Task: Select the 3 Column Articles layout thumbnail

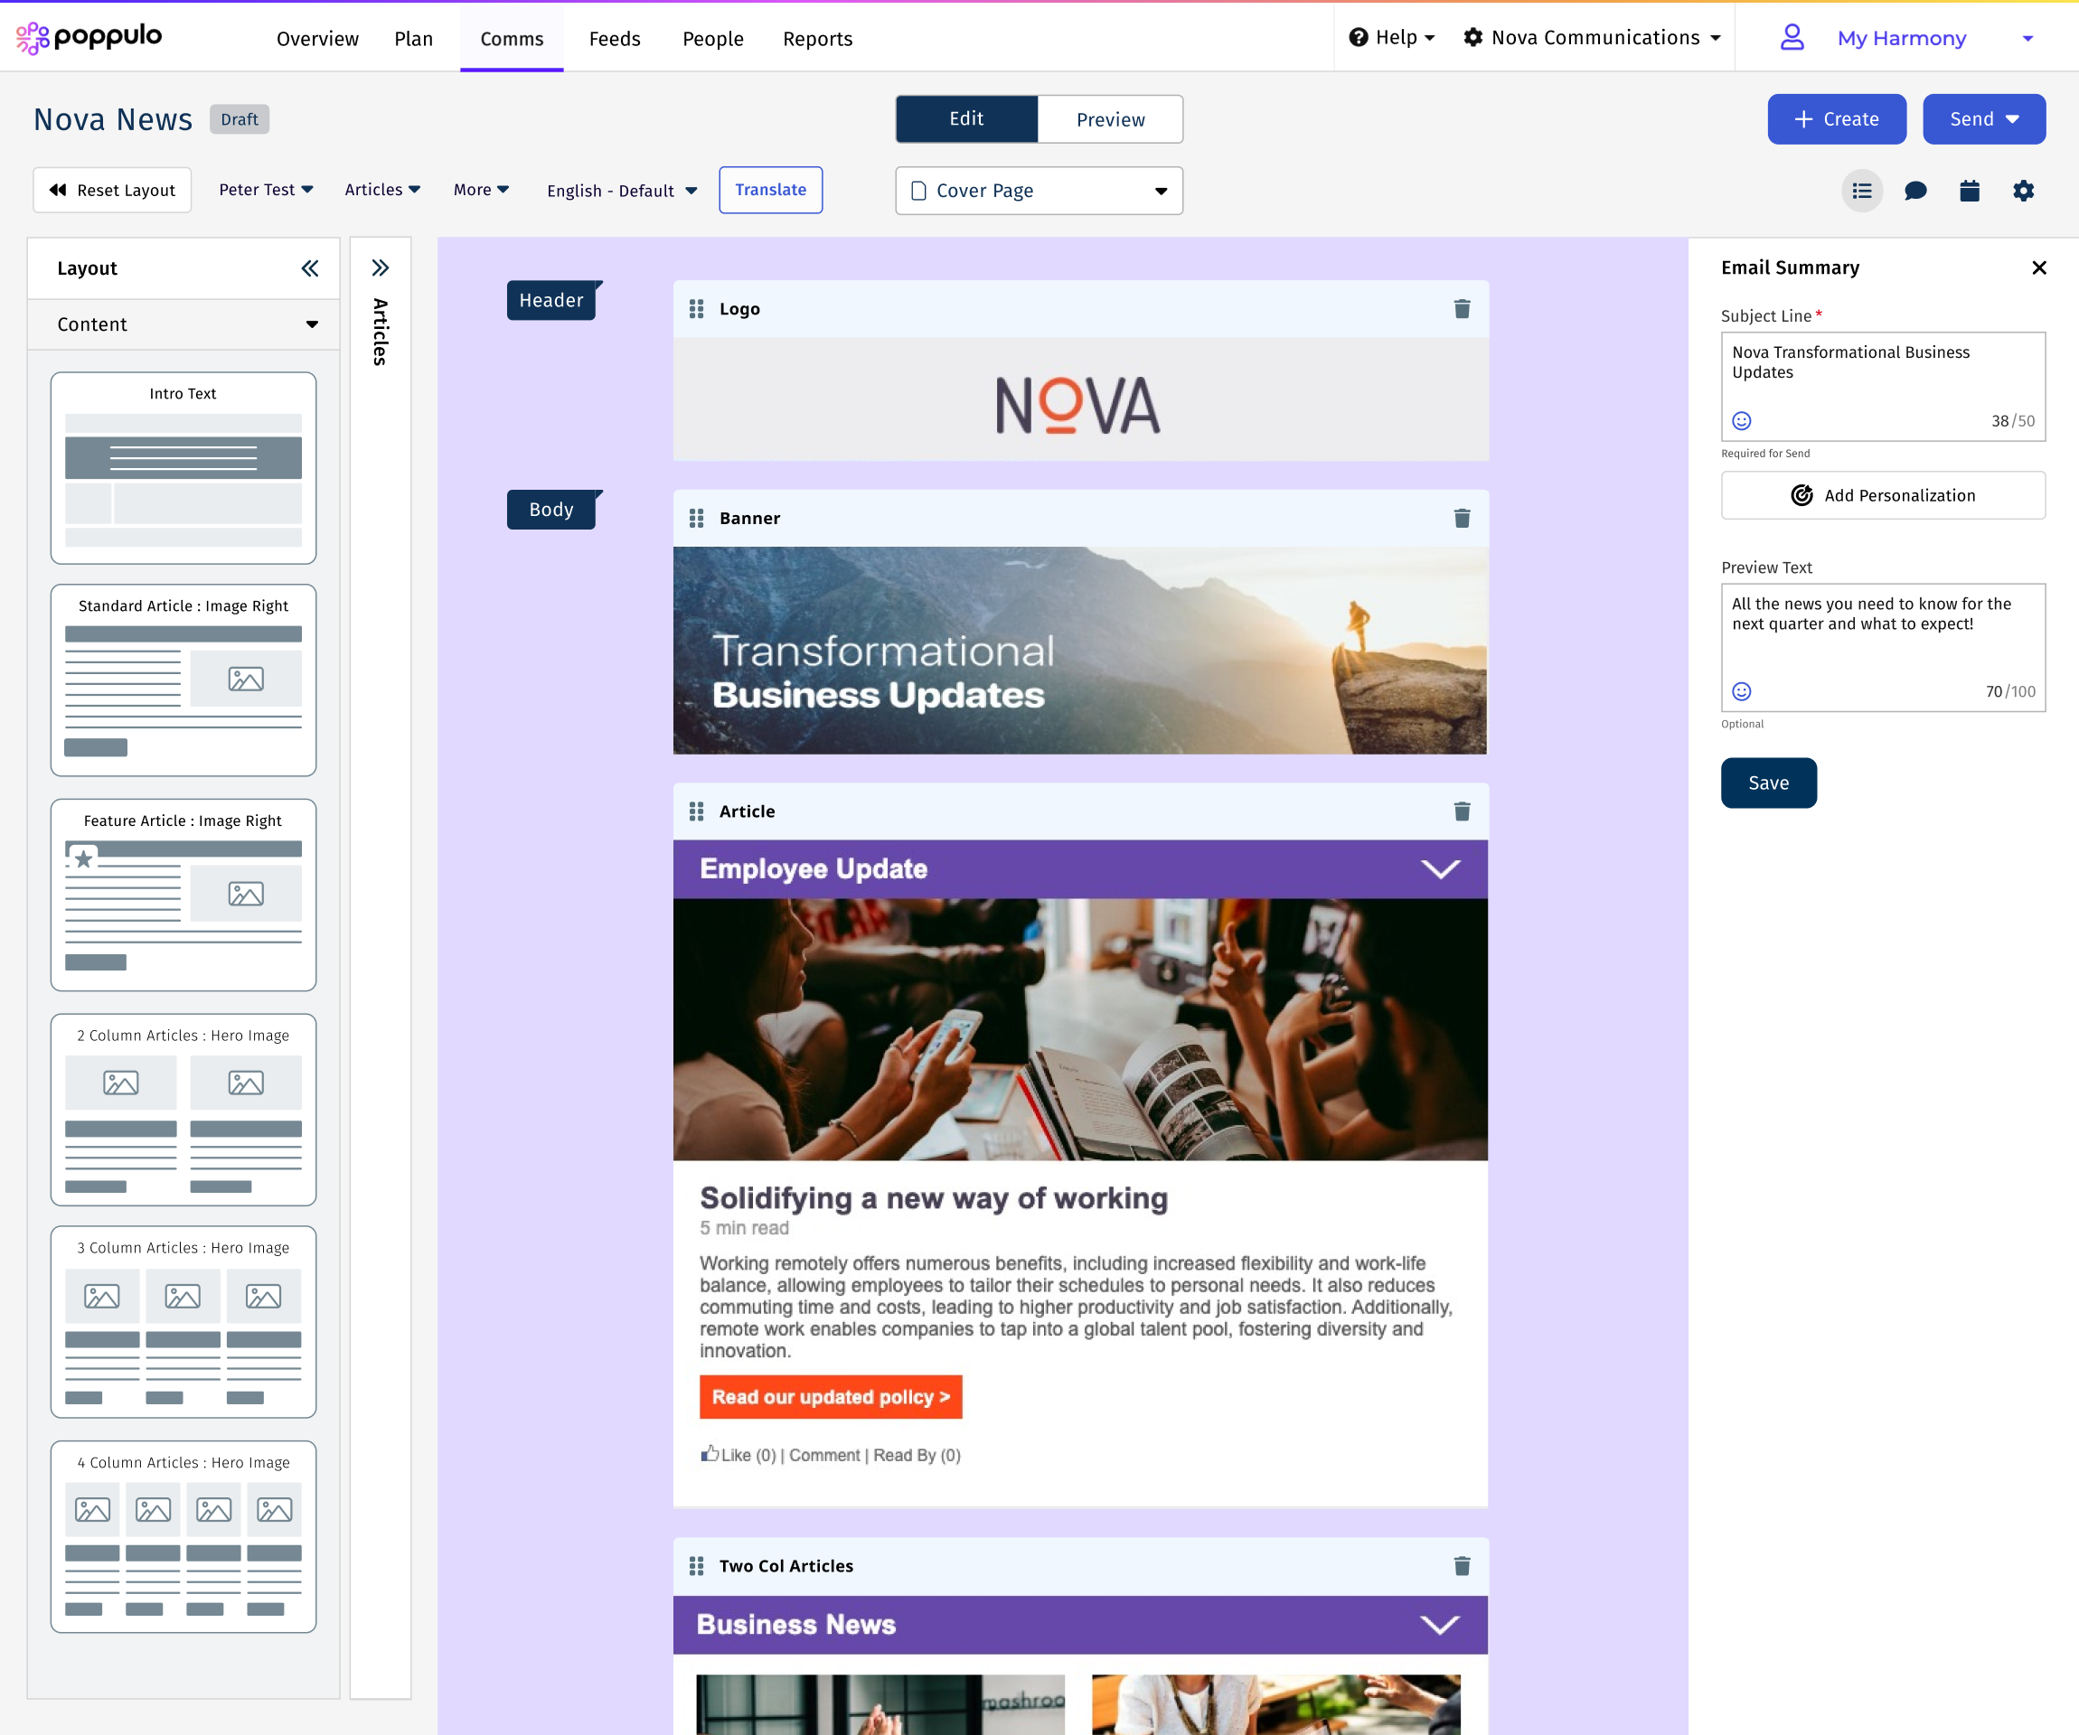Action: pyautogui.click(x=183, y=1322)
